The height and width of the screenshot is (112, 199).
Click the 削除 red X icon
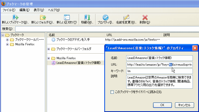tap(145, 18)
